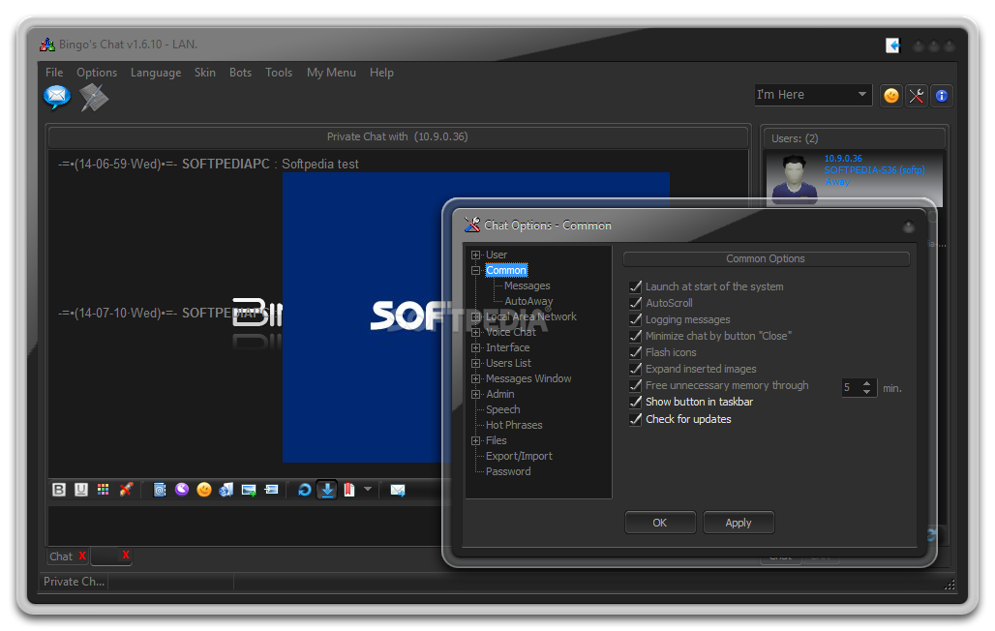
Task: Collapse the Common tree node
Action: coord(476,270)
